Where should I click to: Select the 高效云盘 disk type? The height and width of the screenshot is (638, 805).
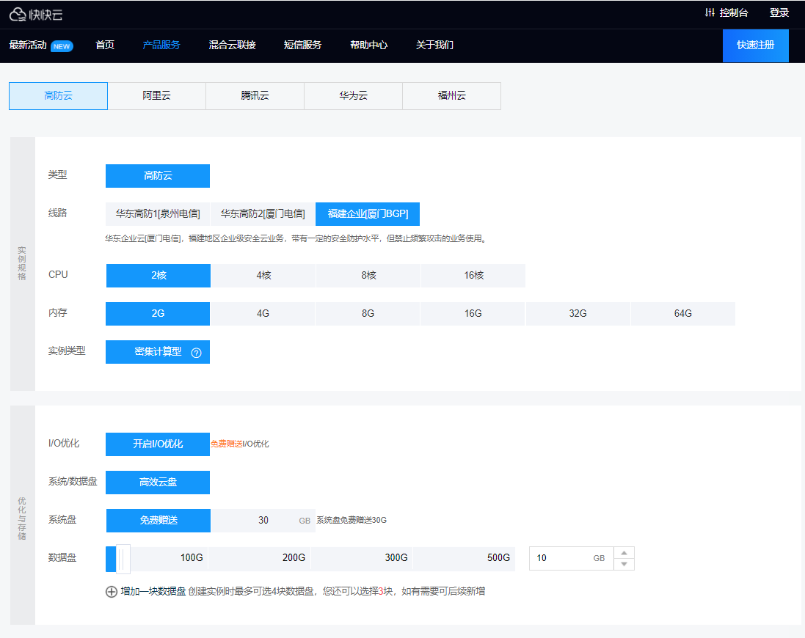click(x=158, y=482)
